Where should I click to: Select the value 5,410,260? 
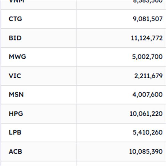pyautogui.click(x=147, y=133)
